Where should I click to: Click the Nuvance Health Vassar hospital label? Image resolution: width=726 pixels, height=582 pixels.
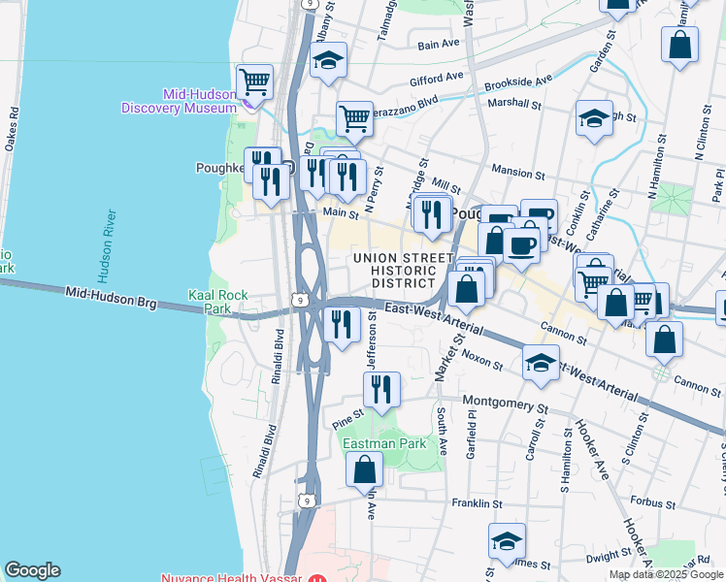click(x=231, y=578)
